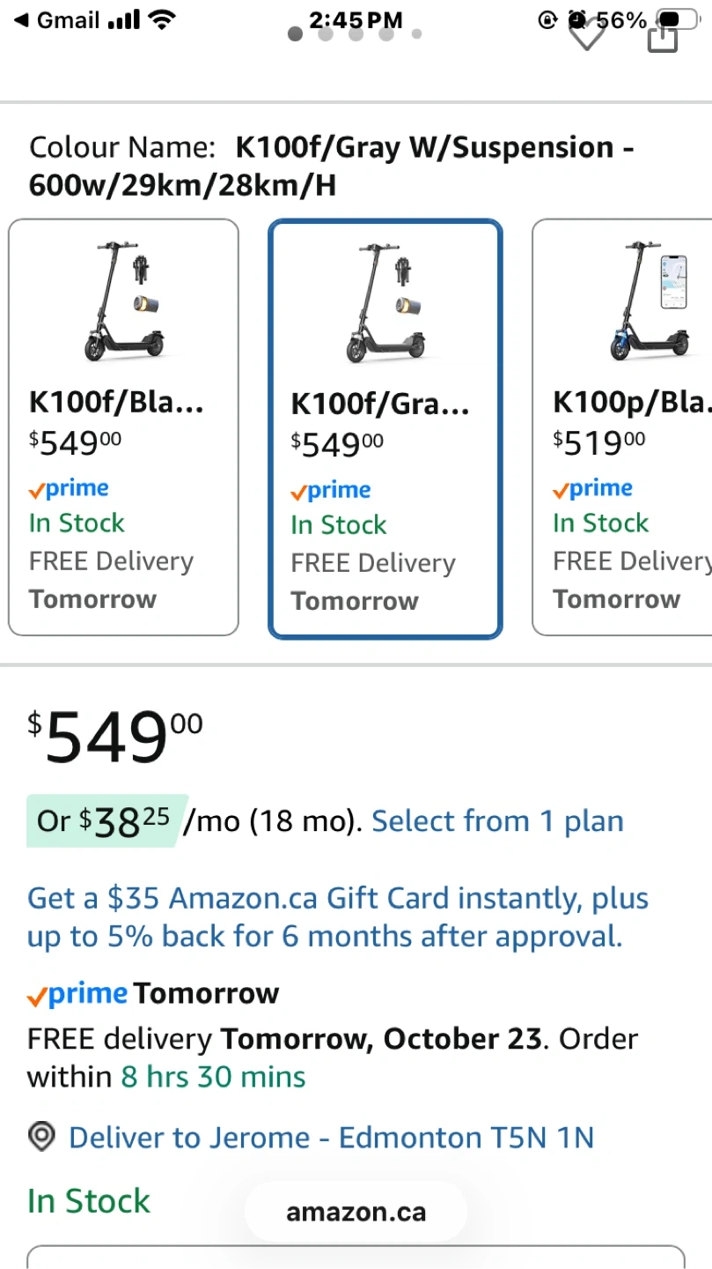Open the $35 Amazon.ca Gift Card offer
Viewport: 712px width, 1269px height.
click(x=338, y=917)
